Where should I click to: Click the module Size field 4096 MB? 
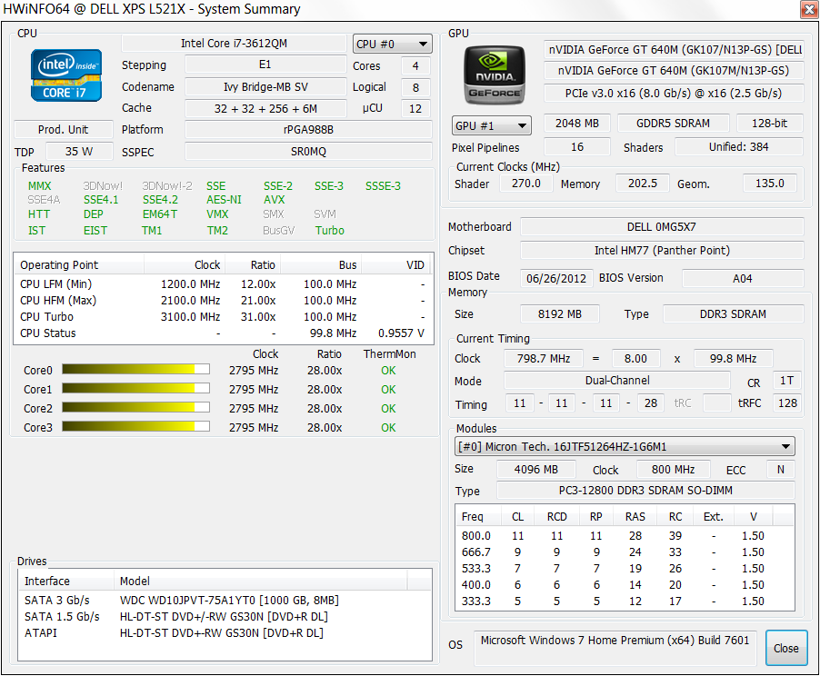tap(536, 469)
